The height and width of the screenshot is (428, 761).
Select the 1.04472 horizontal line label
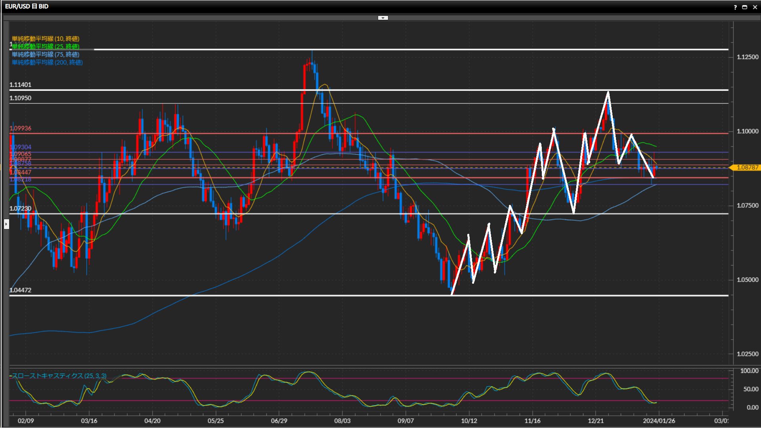click(x=20, y=290)
